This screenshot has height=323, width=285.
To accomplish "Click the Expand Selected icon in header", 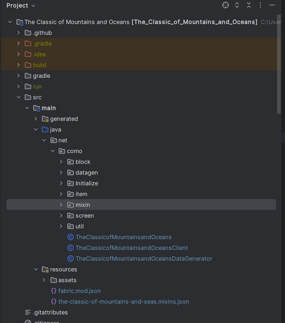I will [237, 5].
